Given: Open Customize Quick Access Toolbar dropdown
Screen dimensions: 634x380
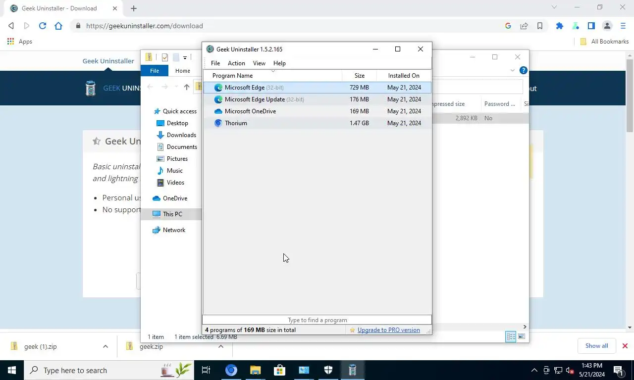Looking at the screenshot, I should click(x=185, y=58).
